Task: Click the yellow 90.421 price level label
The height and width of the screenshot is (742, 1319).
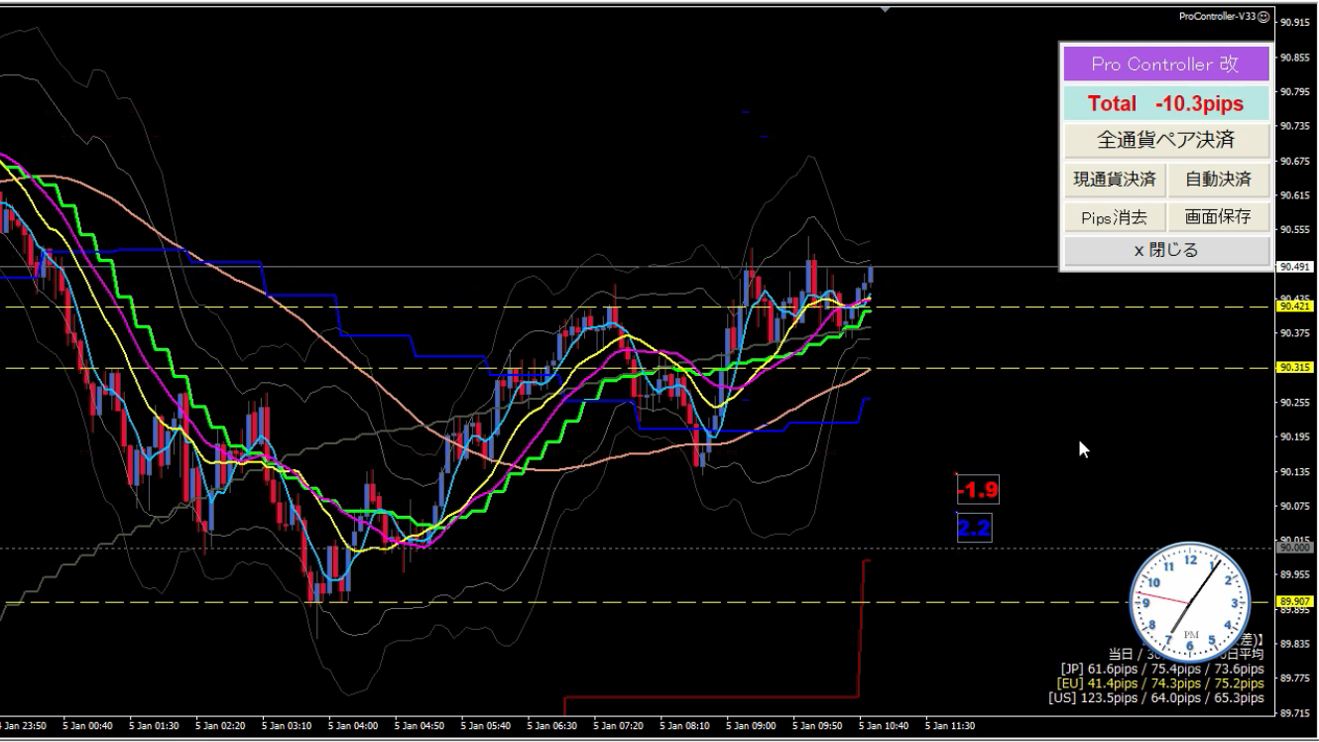Action: point(1294,307)
